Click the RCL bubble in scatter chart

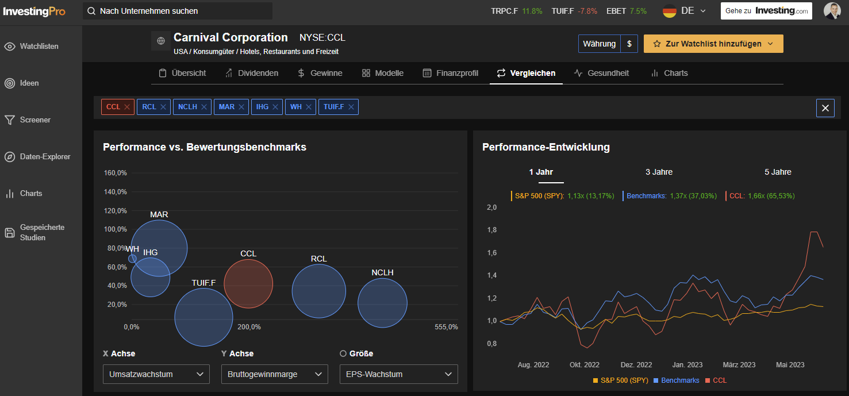pos(319,291)
